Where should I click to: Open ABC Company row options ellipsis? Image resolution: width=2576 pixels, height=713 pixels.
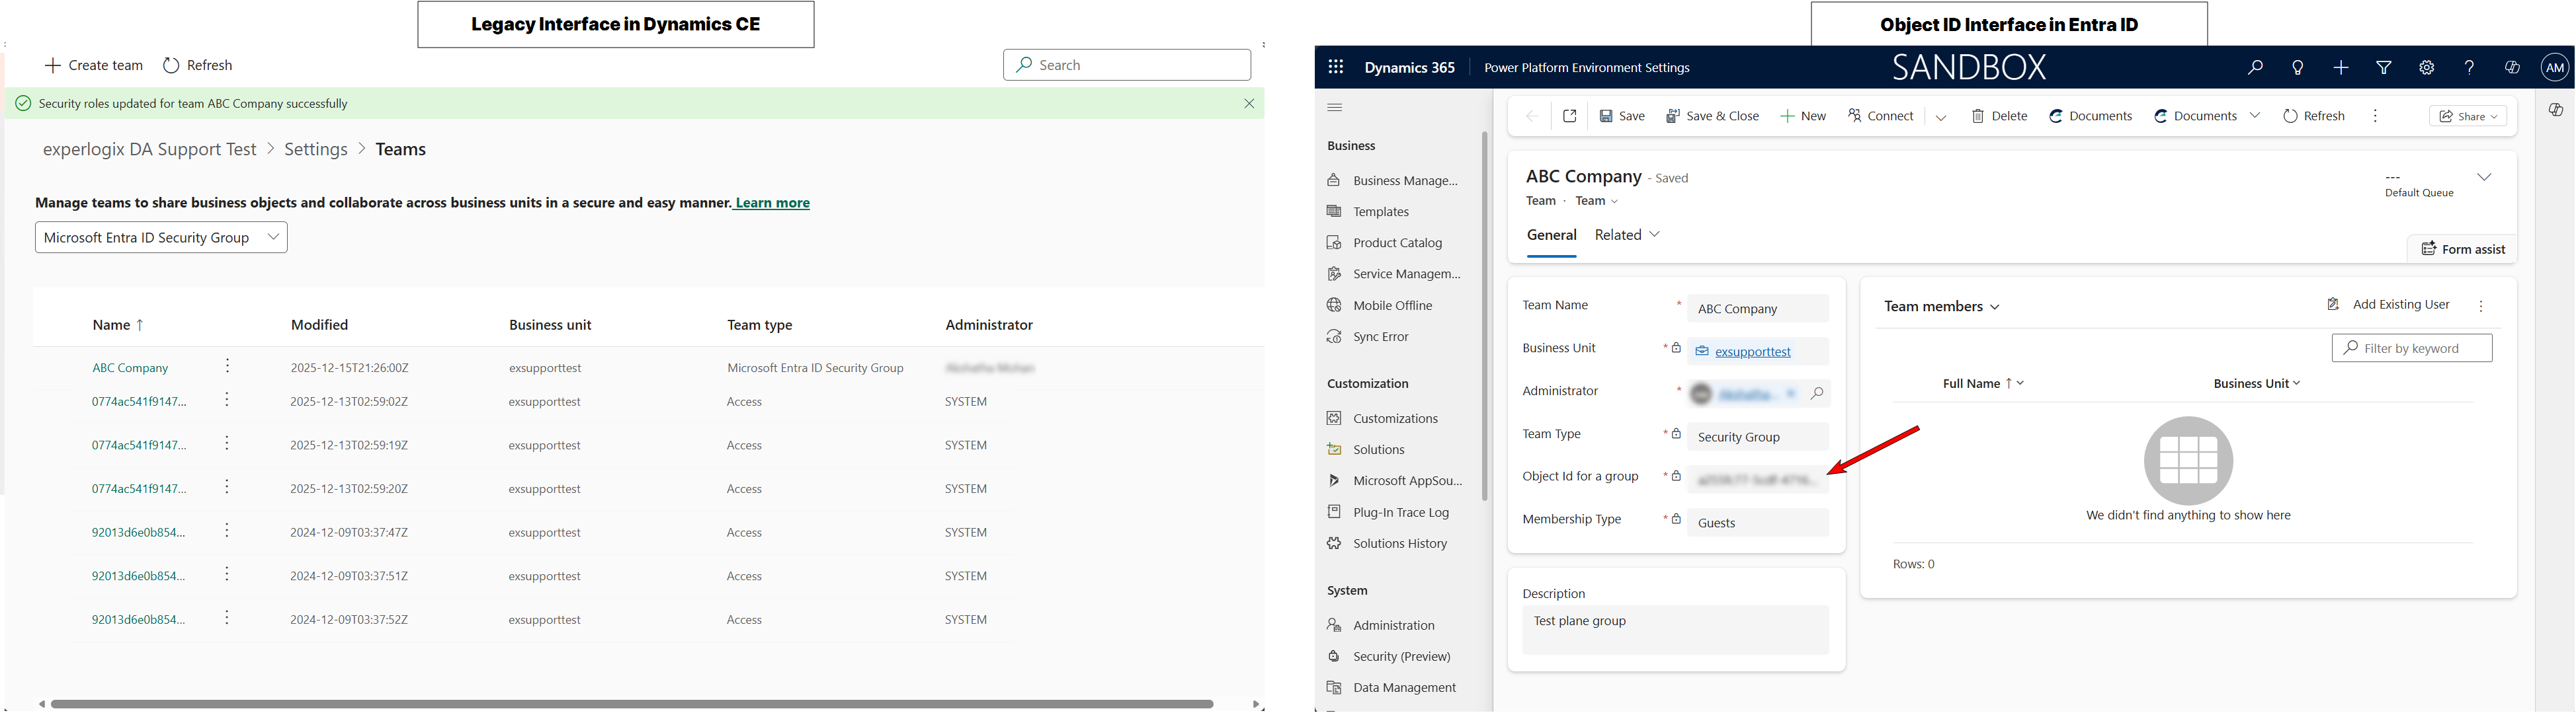(x=228, y=367)
